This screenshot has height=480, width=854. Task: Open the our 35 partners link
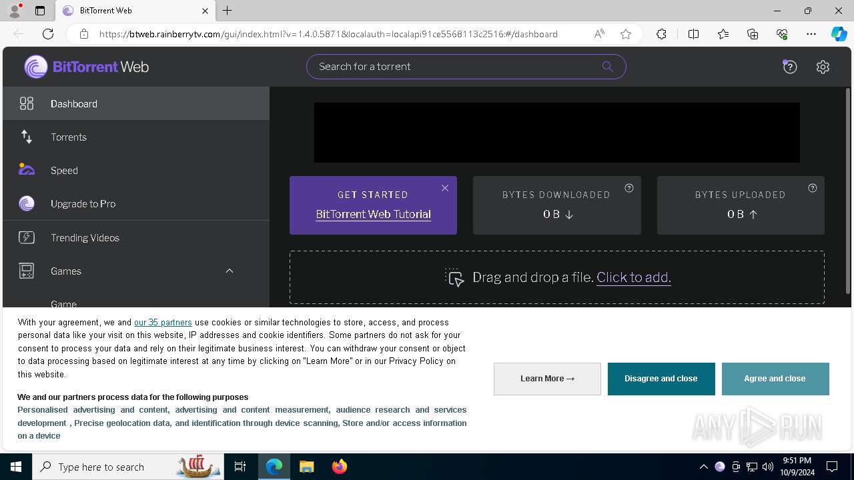(x=163, y=322)
